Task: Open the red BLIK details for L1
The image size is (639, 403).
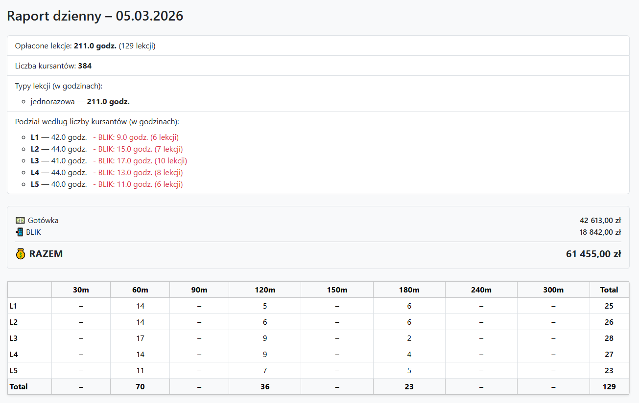Action: click(136, 137)
